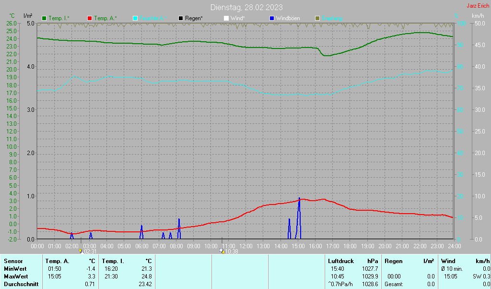Click the Luftdruck minimum value 1027.7
This screenshot has height=289, width=491.
pos(371,269)
